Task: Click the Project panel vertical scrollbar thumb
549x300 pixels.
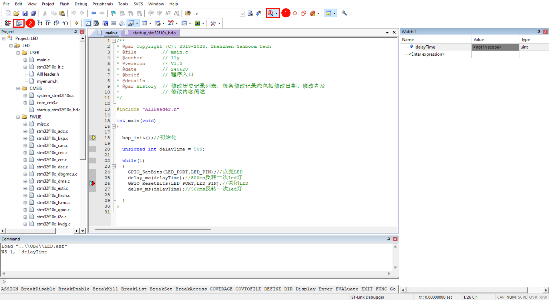Action: [x=82, y=100]
